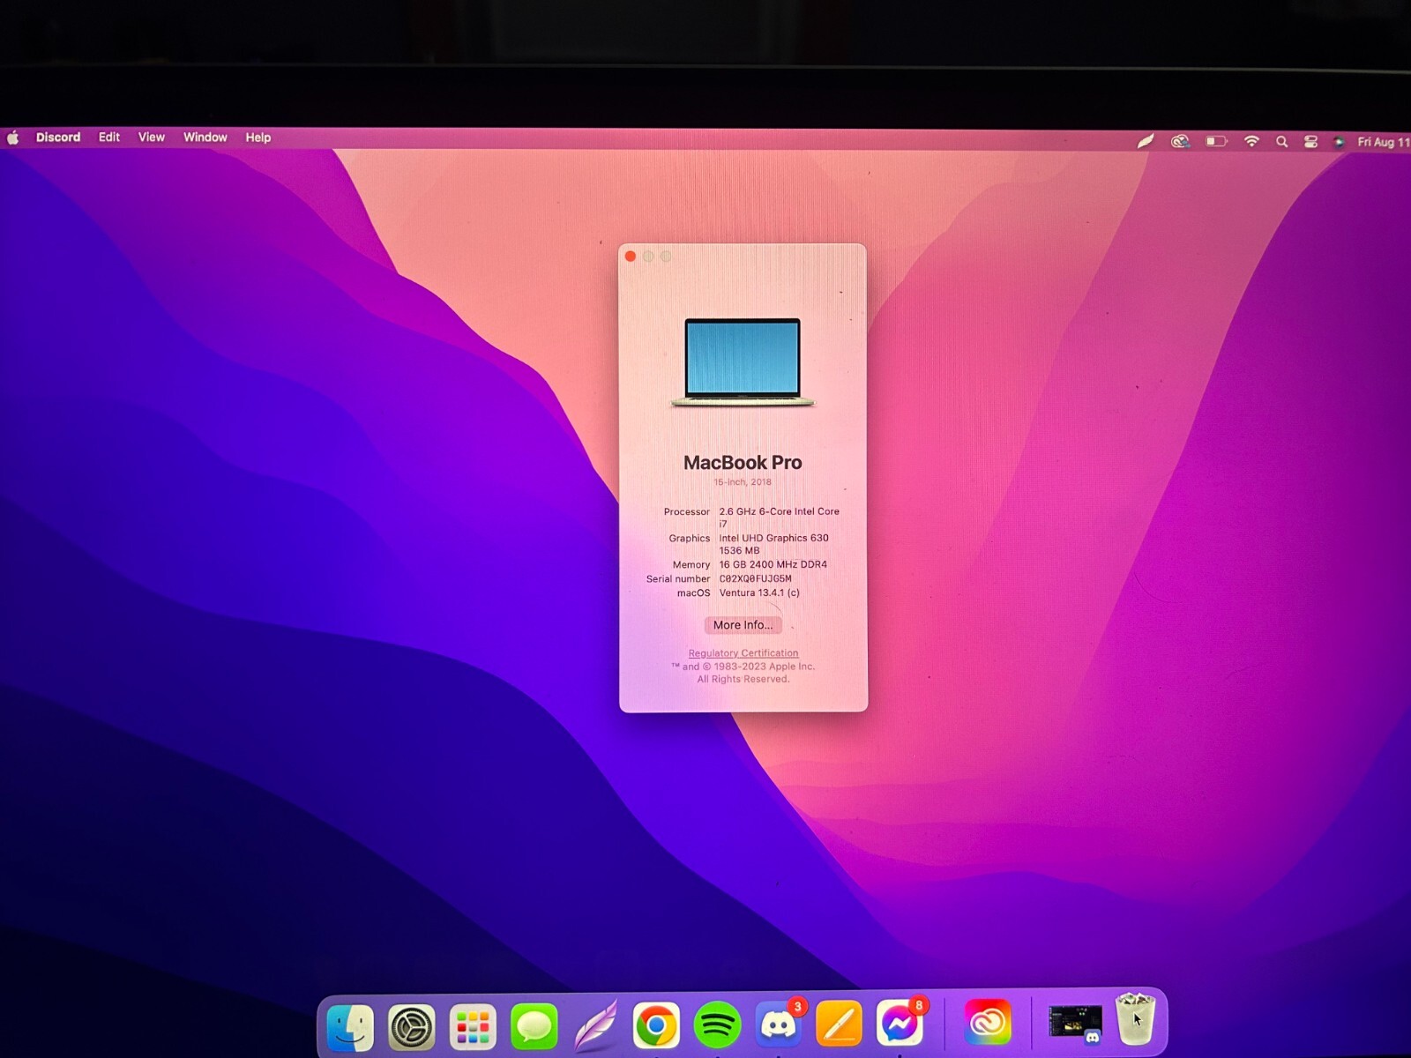Open Control Center in the menu bar
This screenshot has width=1411, height=1058.
(x=1311, y=140)
